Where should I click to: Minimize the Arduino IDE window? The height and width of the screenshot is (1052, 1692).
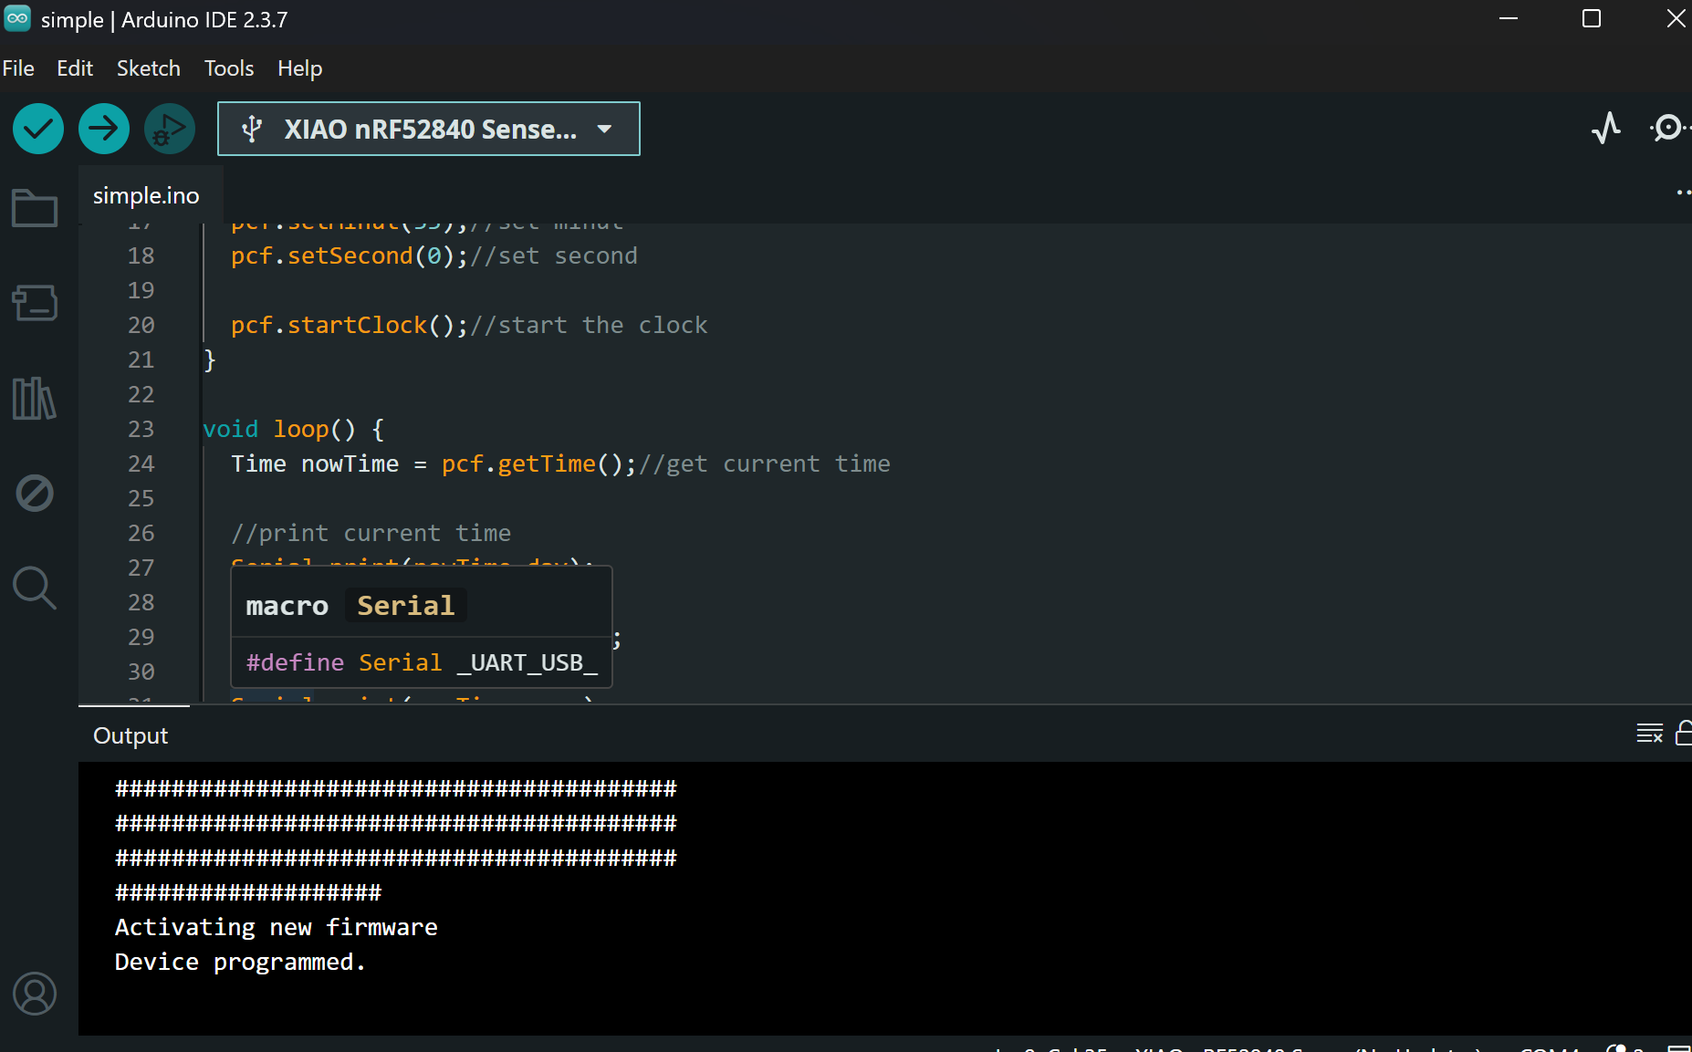coord(1509,19)
